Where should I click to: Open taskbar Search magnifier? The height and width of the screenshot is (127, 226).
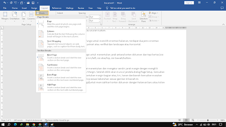(x=9, y=125)
